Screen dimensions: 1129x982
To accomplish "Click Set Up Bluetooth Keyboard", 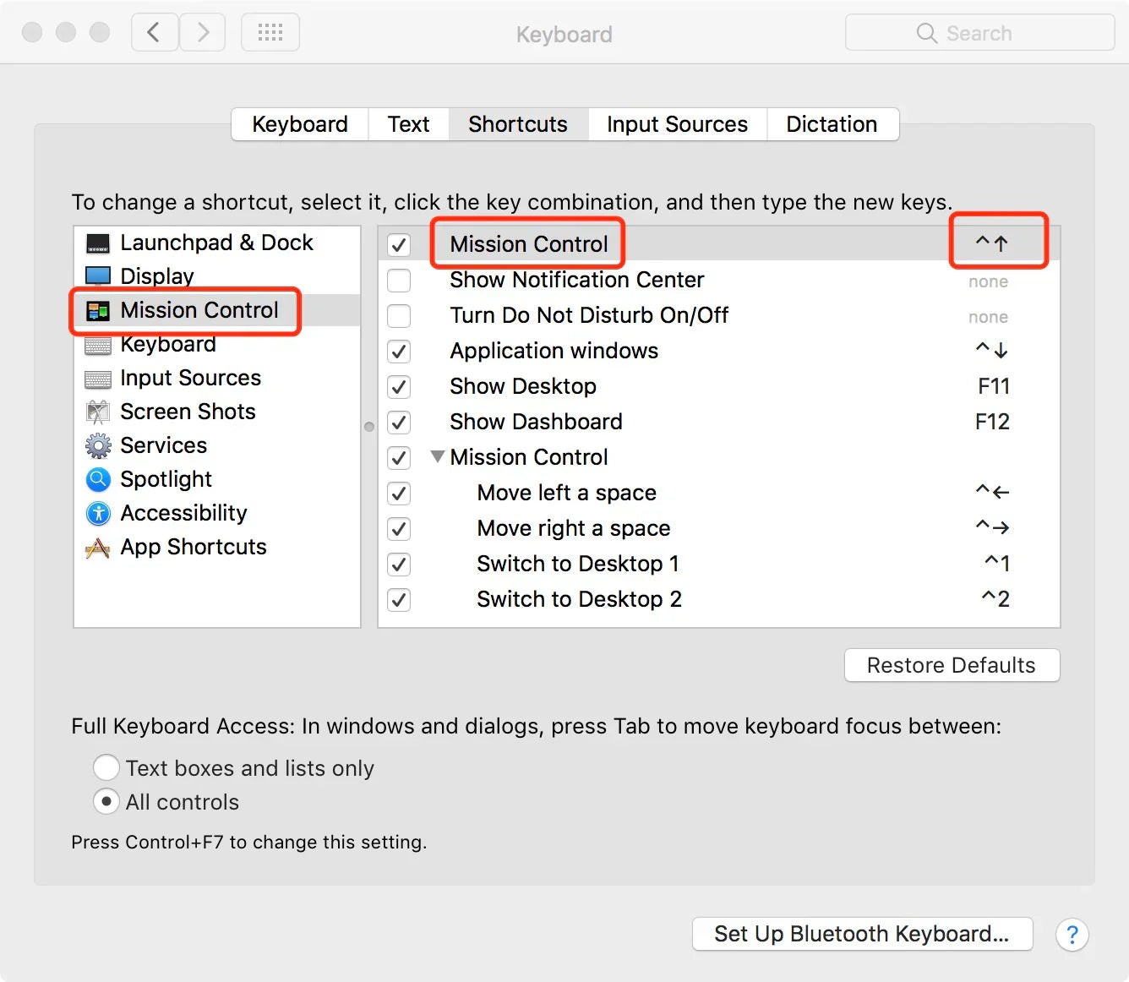I will (x=861, y=934).
